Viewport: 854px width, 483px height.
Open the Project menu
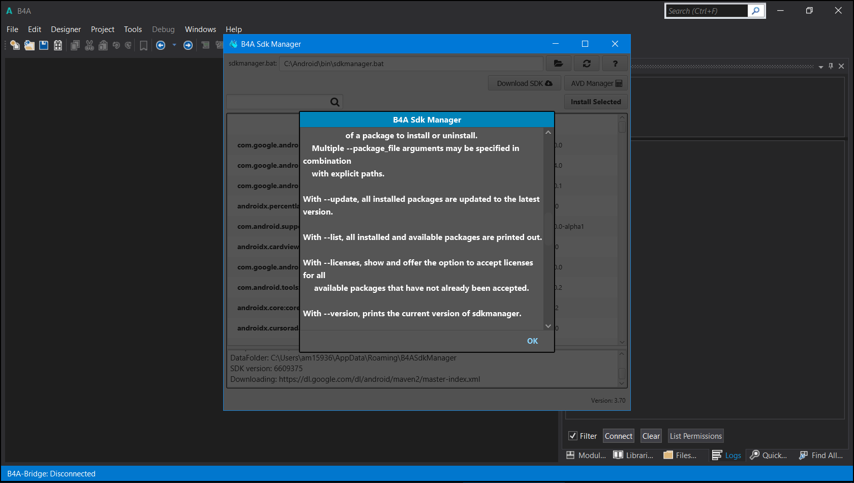pyautogui.click(x=103, y=29)
